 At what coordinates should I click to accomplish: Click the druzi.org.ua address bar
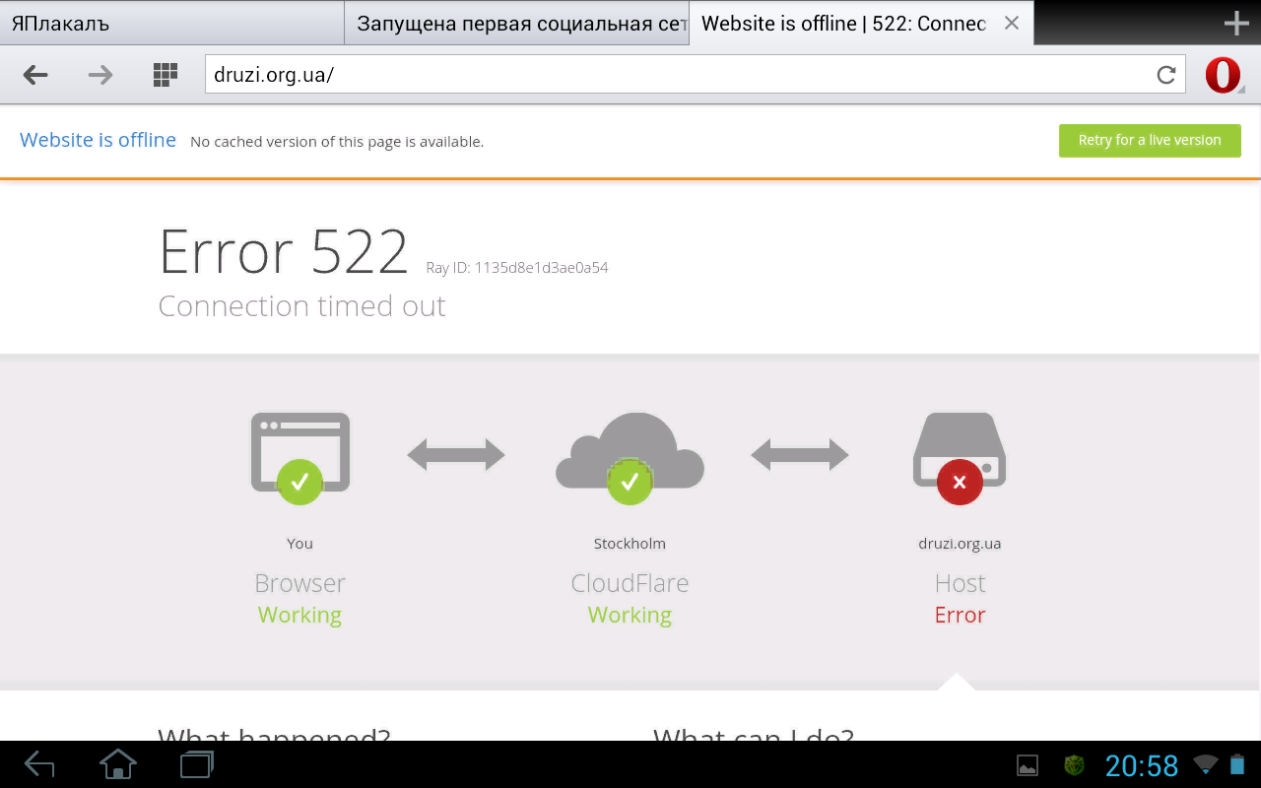pyautogui.click(x=680, y=75)
